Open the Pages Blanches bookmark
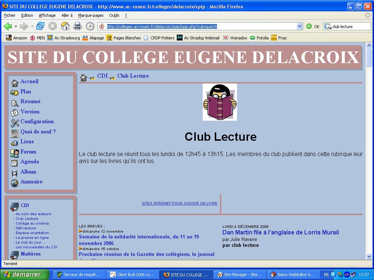Viewport: 374px width, 280px height. [x=123, y=38]
